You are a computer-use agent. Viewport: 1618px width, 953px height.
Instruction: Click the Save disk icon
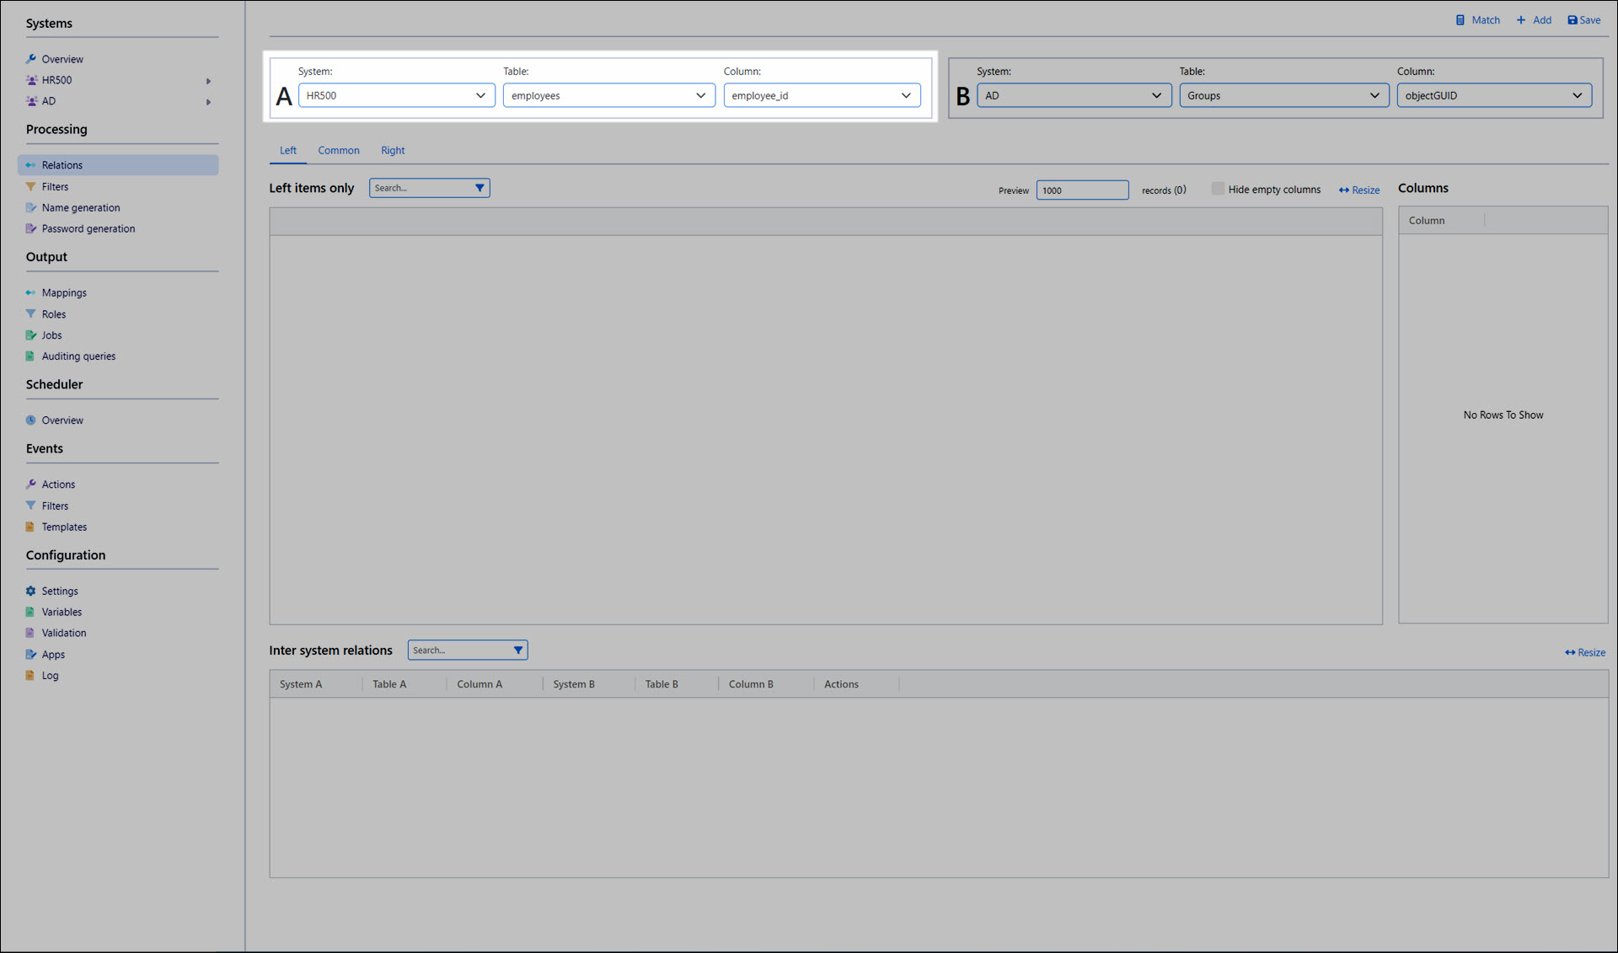1572,20
